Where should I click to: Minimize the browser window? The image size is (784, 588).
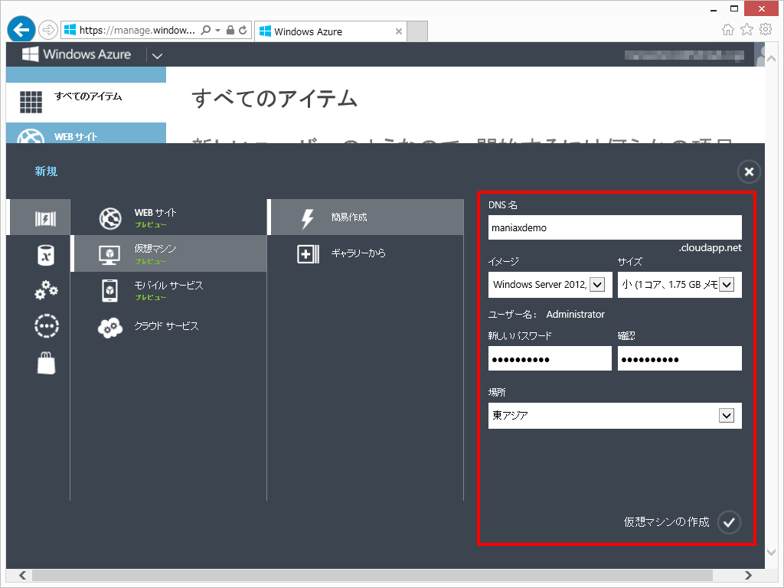[x=714, y=9]
